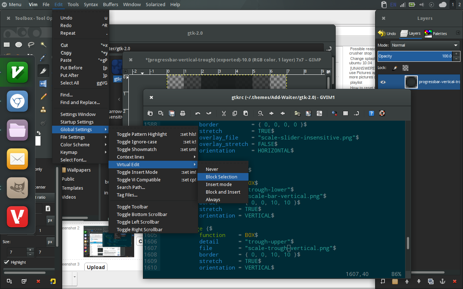Viewport: 463px width, 289px height.
Task: Expand the Context lines submenu
Action: (153, 157)
